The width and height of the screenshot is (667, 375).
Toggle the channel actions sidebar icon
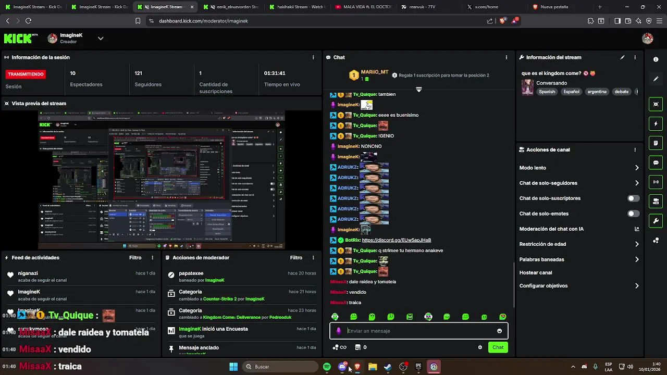coord(656,201)
